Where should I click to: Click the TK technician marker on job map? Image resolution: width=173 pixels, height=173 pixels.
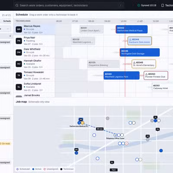click(x=155, y=117)
